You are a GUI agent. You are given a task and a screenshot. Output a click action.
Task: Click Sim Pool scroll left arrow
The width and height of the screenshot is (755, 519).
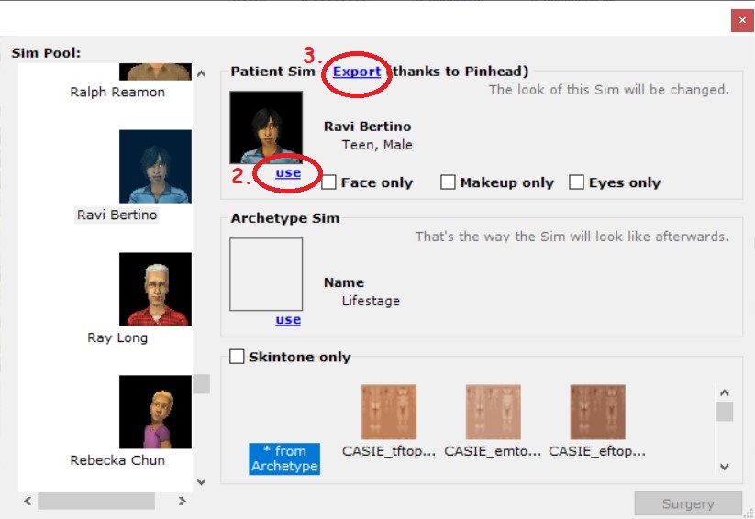pos(28,501)
